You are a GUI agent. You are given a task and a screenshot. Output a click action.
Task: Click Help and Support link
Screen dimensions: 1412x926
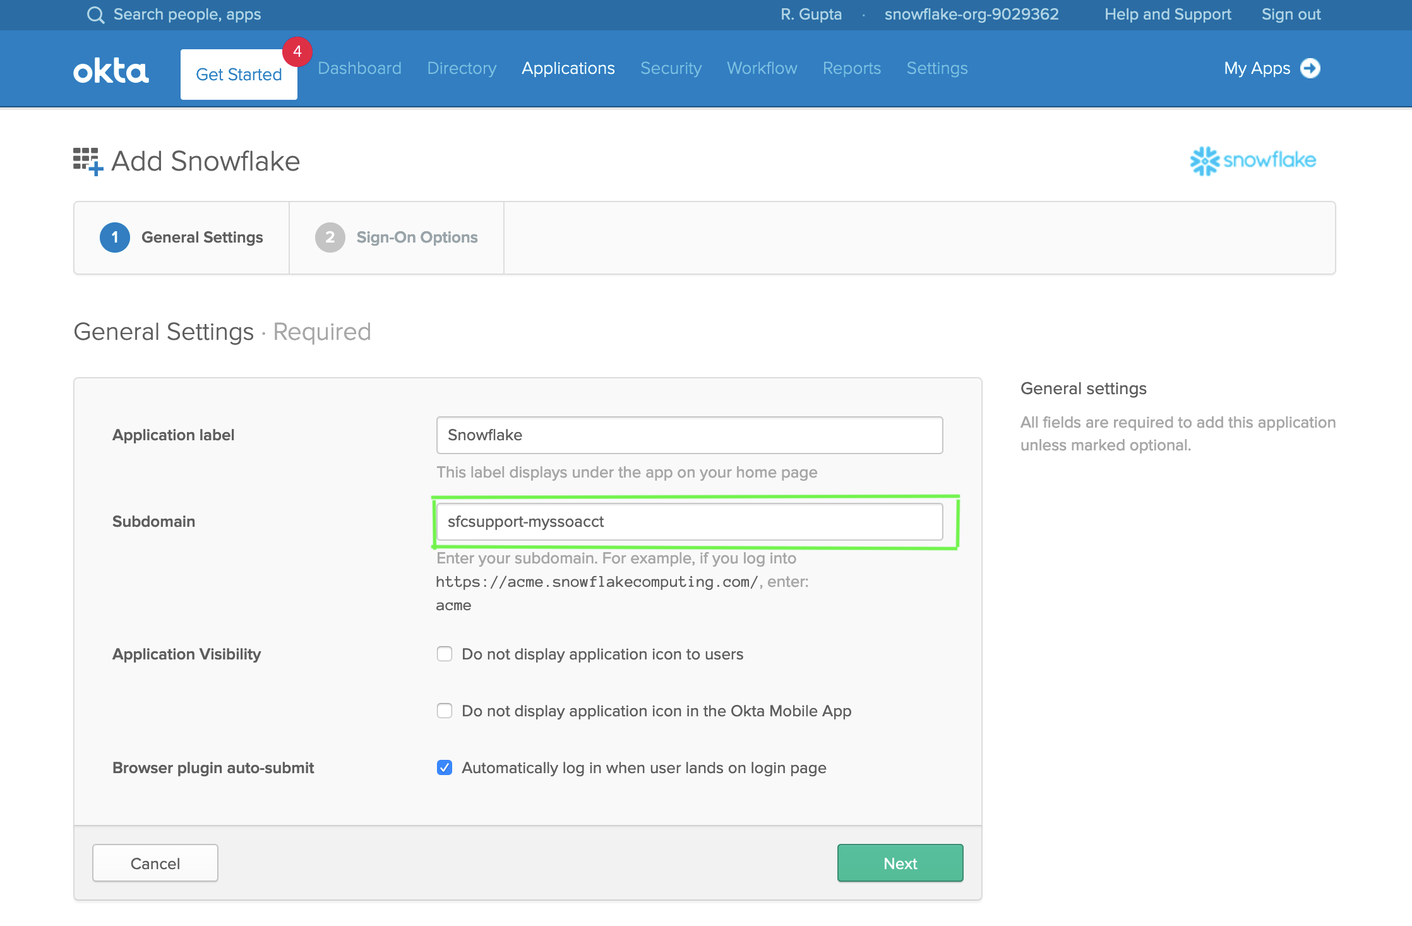tap(1167, 14)
